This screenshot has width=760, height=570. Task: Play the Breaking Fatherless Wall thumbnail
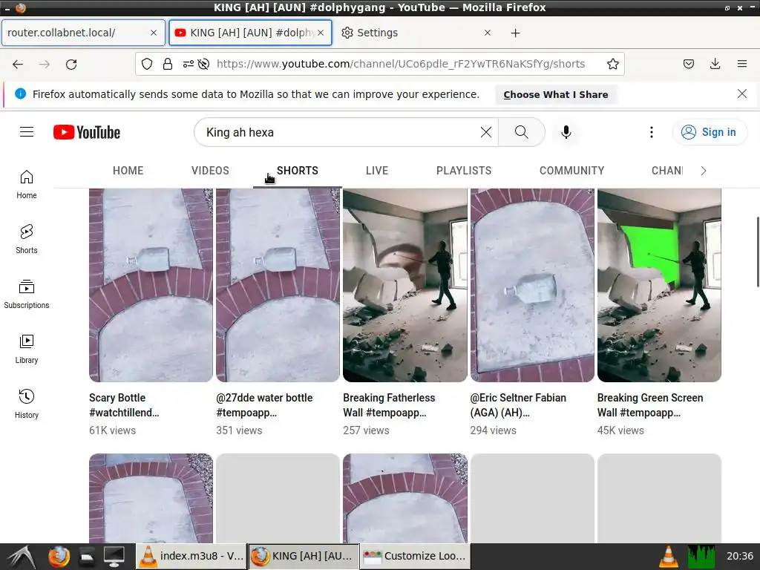(405, 285)
